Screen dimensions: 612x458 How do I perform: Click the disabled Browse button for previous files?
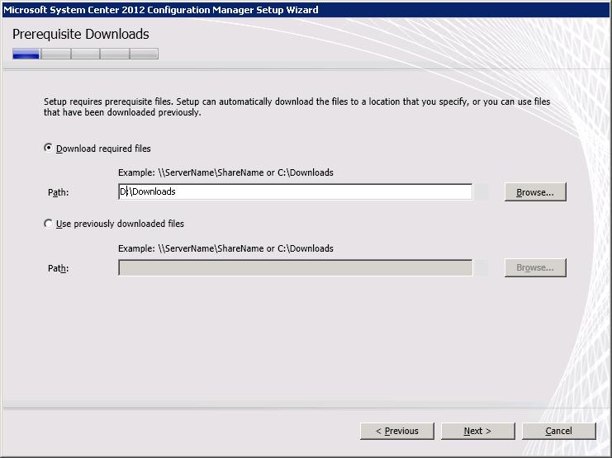535,268
